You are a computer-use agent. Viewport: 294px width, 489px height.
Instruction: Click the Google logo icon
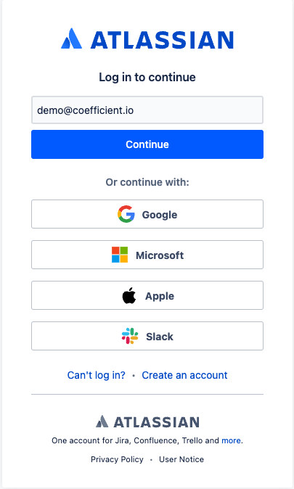point(126,214)
